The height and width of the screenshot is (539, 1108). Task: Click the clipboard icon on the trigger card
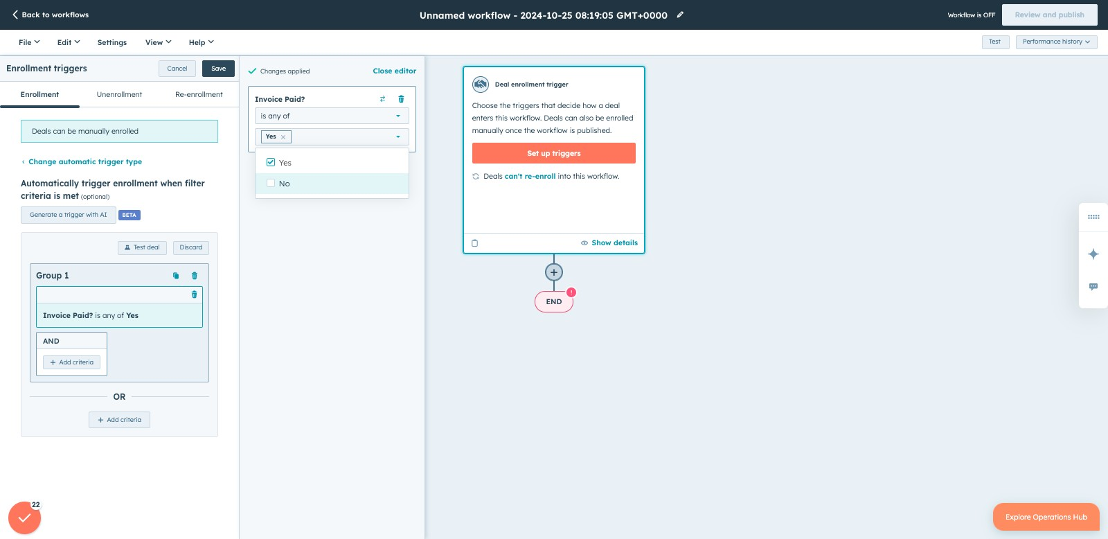coord(475,243)
